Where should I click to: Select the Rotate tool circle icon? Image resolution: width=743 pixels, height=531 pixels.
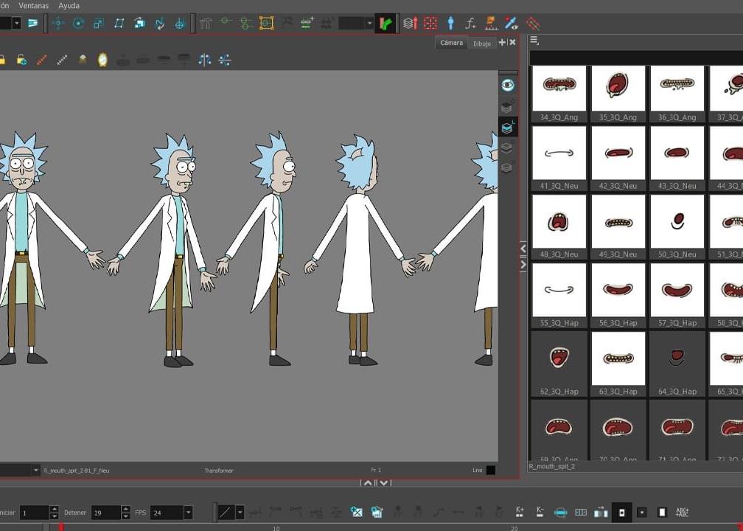tap(78, 24)
